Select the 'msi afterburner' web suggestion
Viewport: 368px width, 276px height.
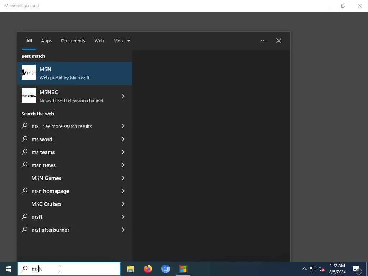[x=75, y=230]
